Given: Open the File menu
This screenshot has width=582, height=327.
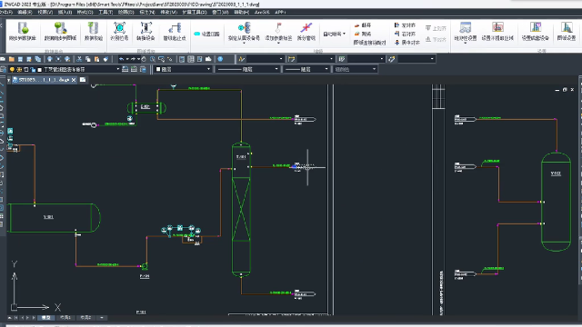Looking at the screenshot, I should [x=5, y=12].
